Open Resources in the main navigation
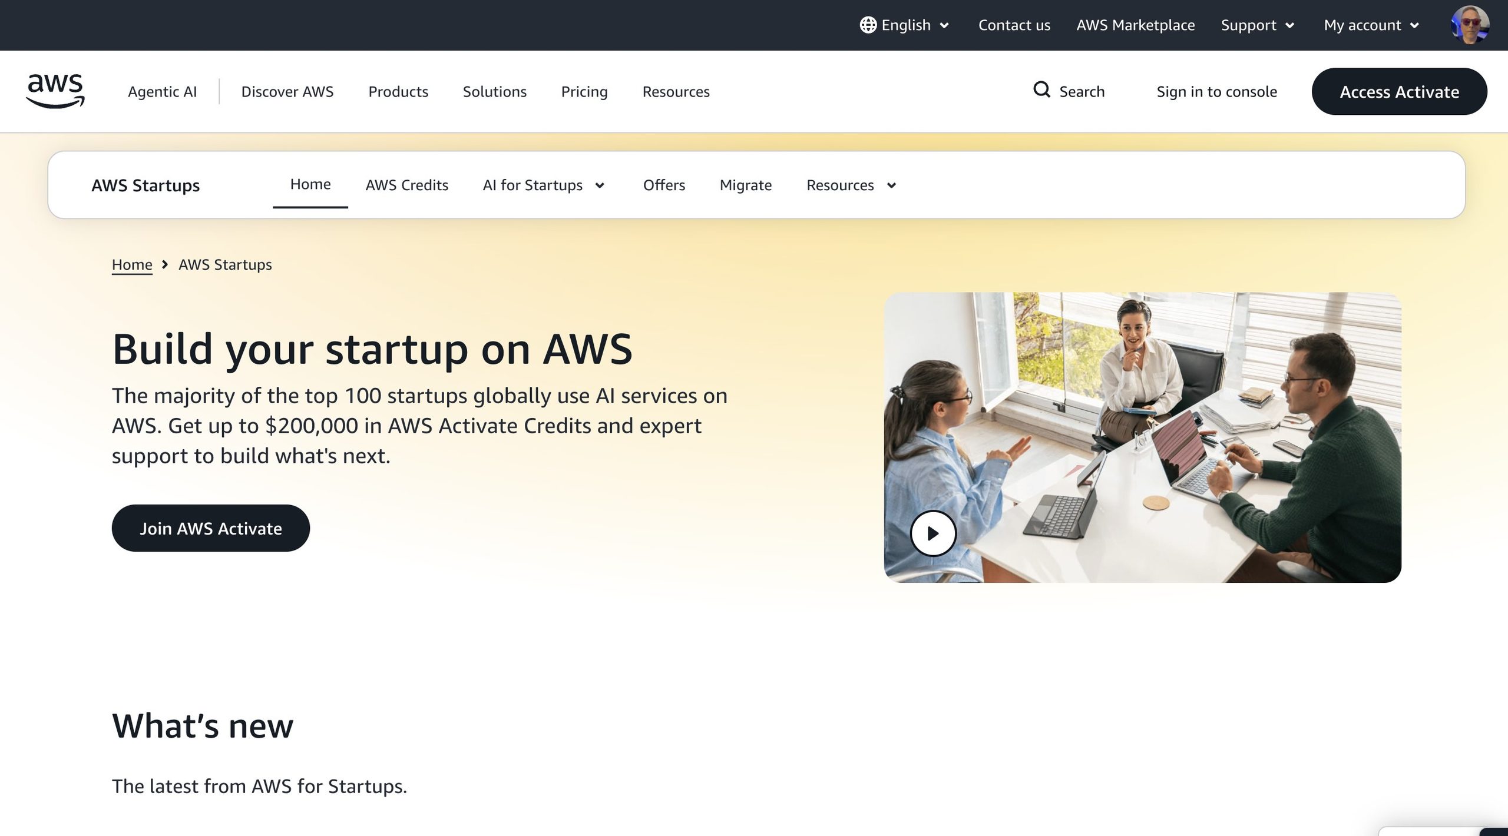Screen dimensions: 1508x836 (676, 92)
